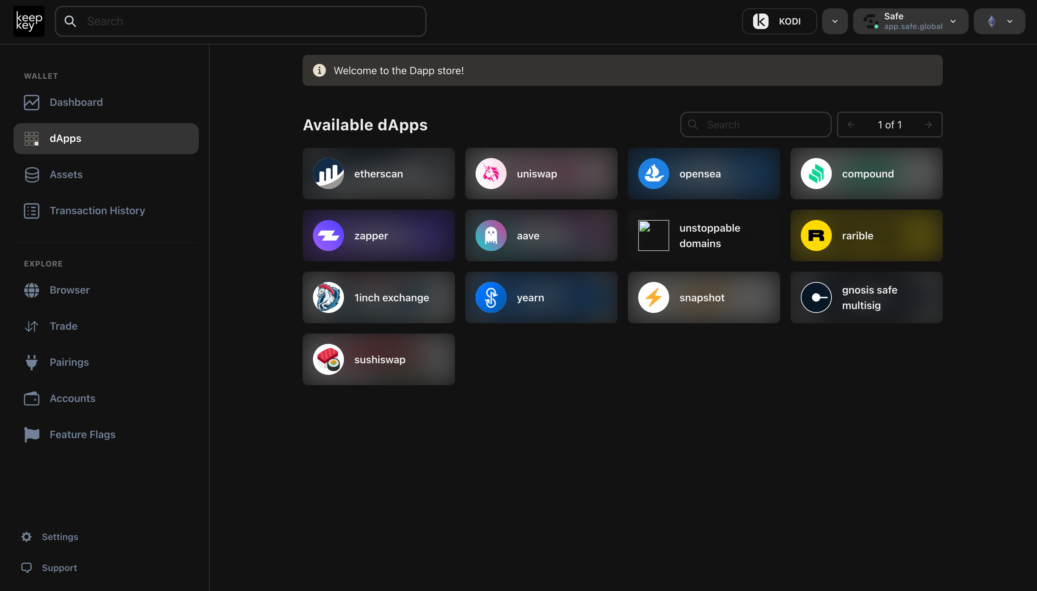
Task: Open the Support page
Action: pyautogui.click(x=59, y=567)
